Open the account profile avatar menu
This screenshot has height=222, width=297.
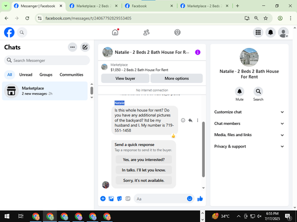point(283,33)
